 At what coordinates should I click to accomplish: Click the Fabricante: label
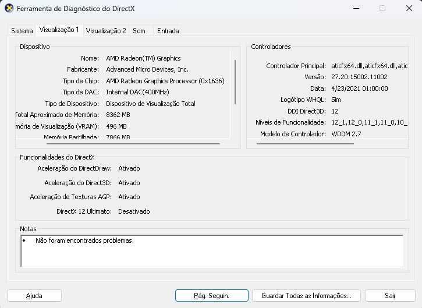point(83,69)
